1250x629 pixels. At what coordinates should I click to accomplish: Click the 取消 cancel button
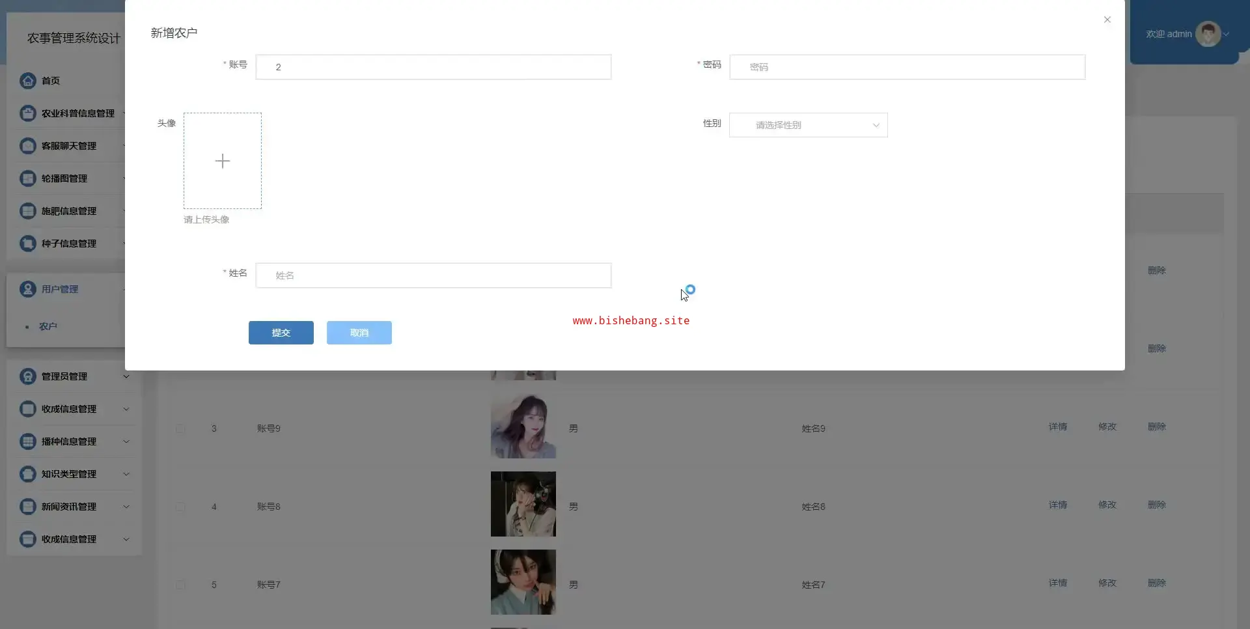(359, 333)
